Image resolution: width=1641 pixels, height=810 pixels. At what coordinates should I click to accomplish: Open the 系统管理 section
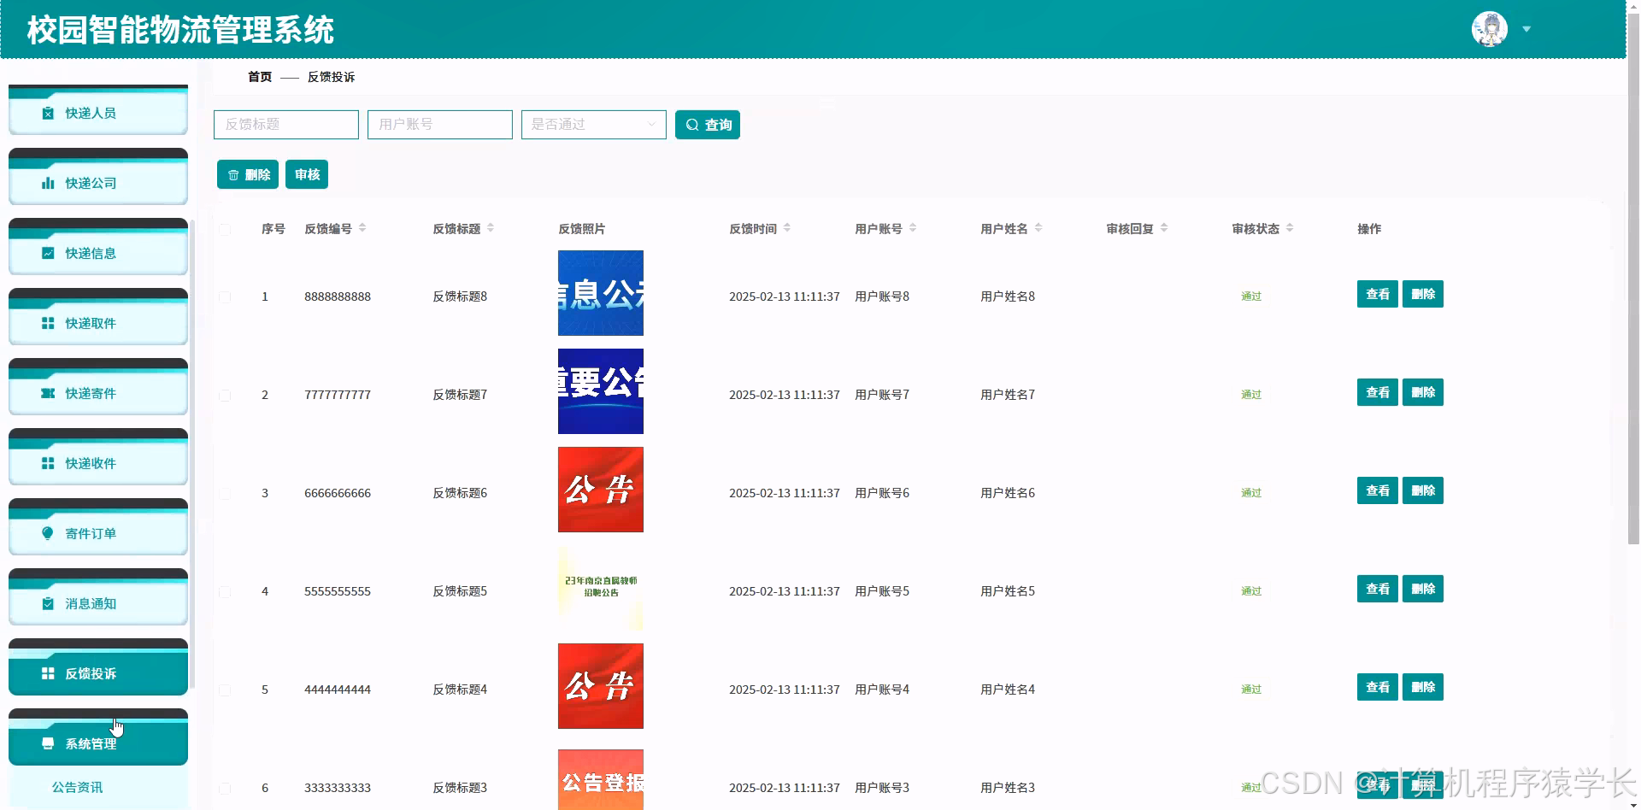coord(97,742)
